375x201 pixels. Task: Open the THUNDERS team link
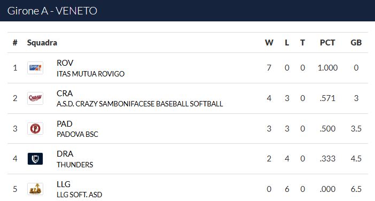click(x=75, y=165)
